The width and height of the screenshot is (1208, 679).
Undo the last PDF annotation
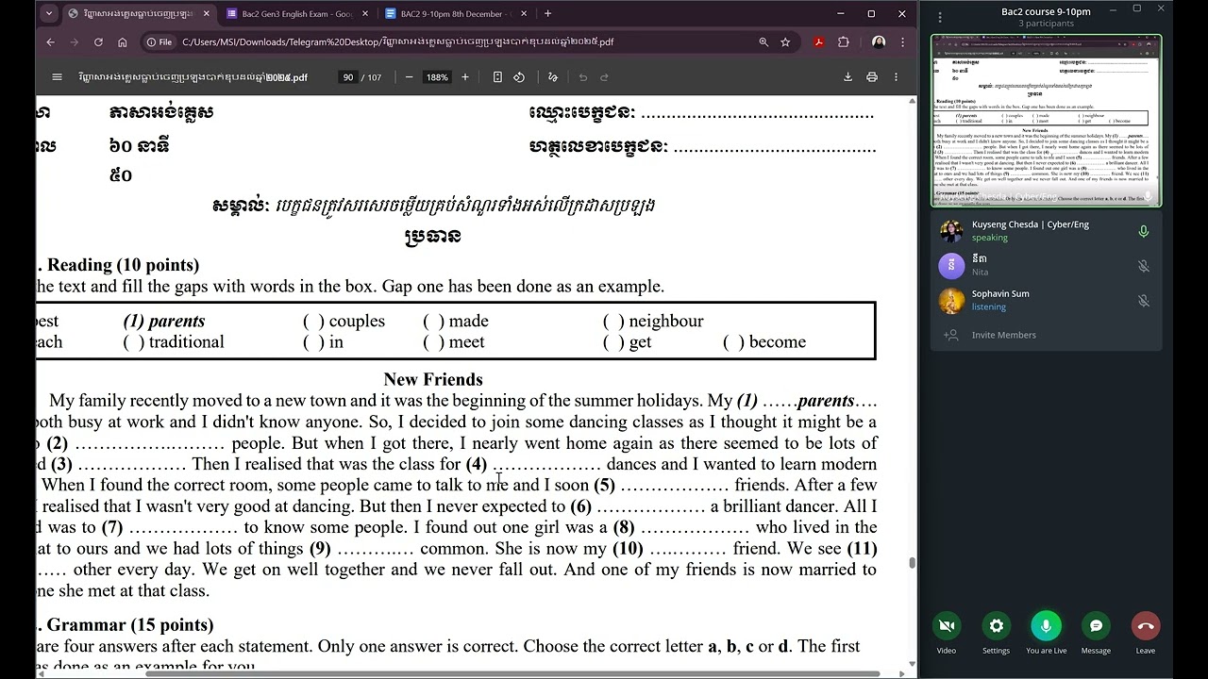[x=582, y=77]
